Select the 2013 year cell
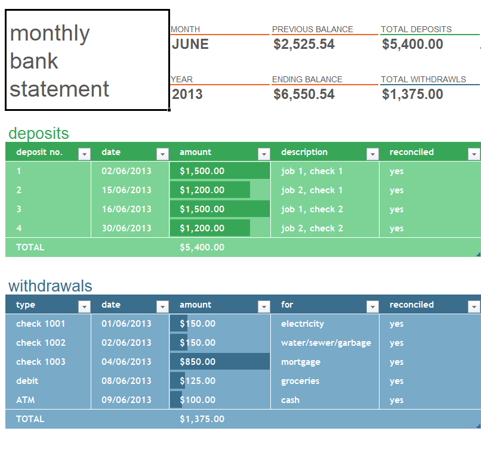Viewport: 481px width, 468px height. tap(187, 94)
